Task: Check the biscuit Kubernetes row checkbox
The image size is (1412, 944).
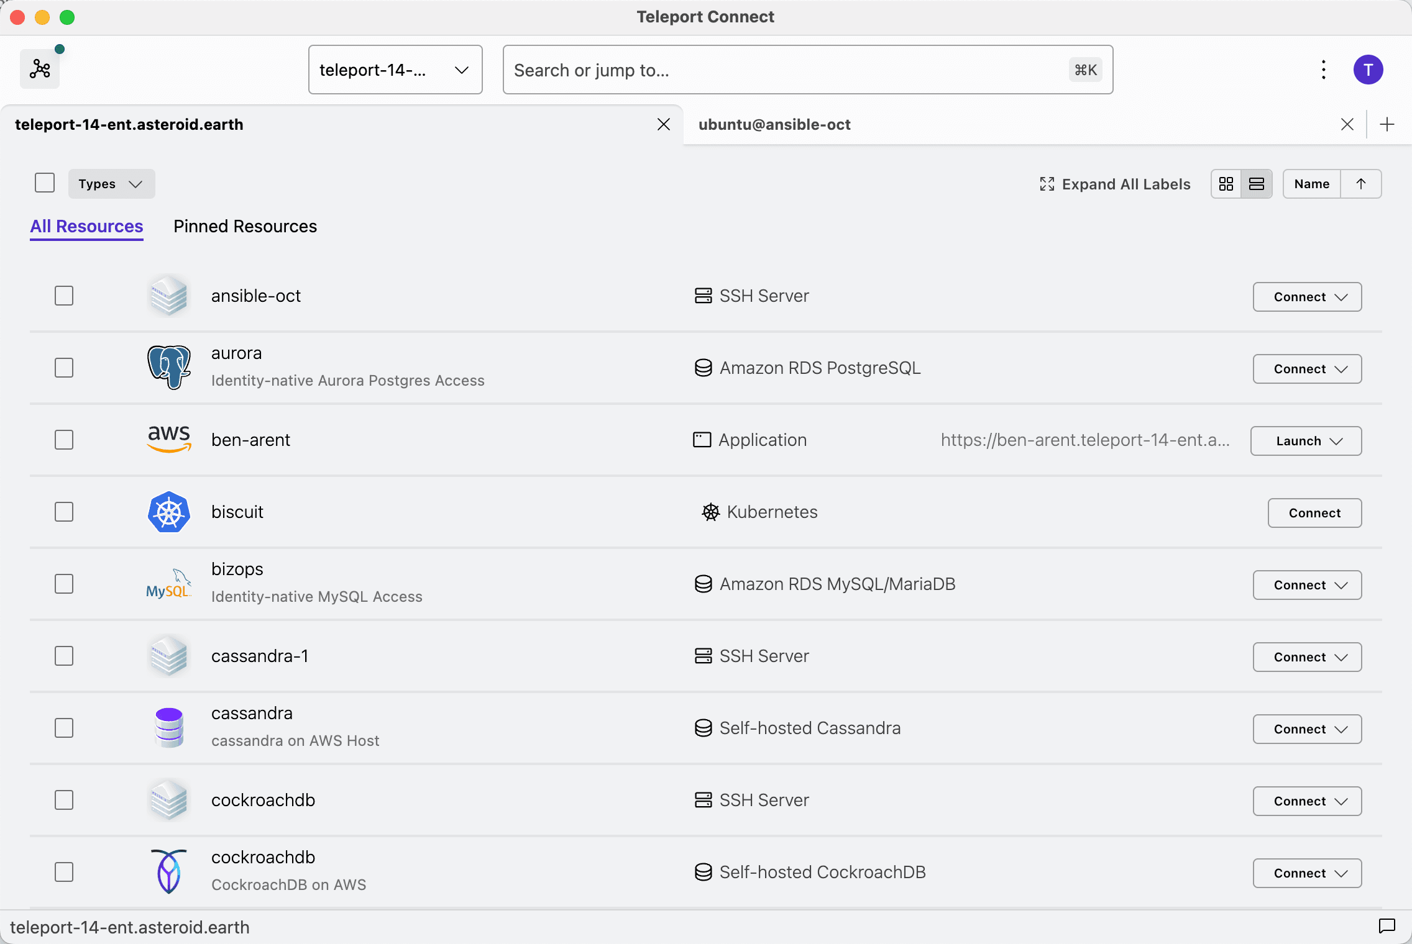Action: (x=64, y=512)
